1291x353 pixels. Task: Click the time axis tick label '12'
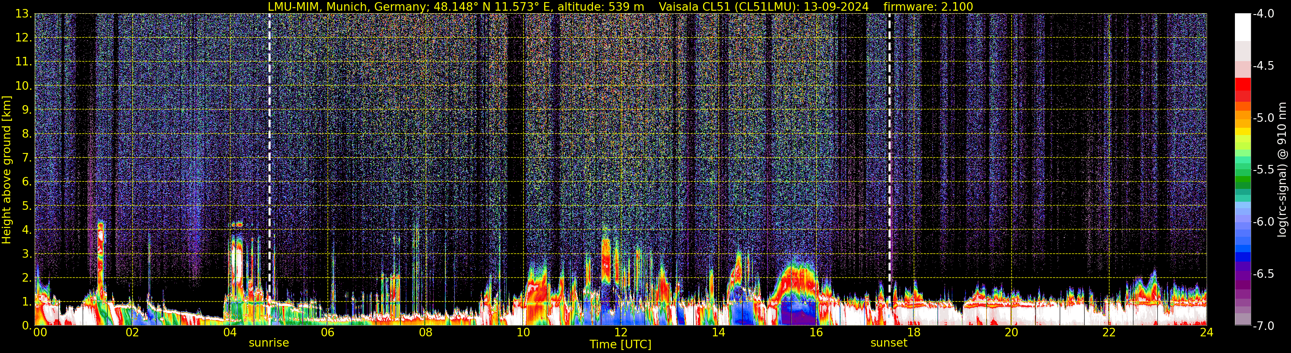pos(621,332)
